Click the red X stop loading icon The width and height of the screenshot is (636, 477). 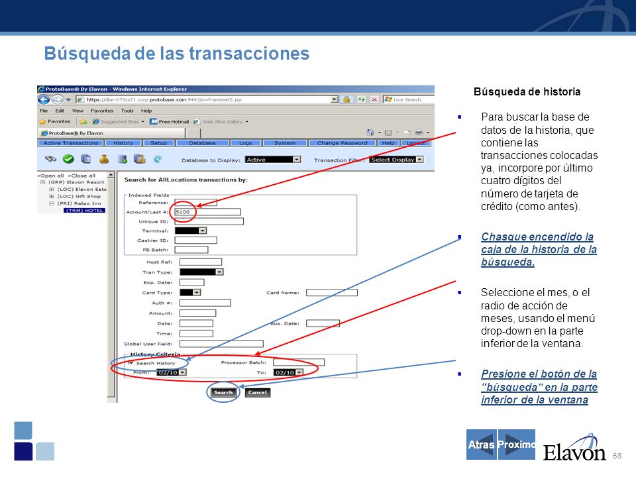point(374,99)
